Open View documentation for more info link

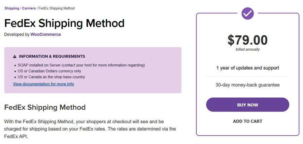43,84
